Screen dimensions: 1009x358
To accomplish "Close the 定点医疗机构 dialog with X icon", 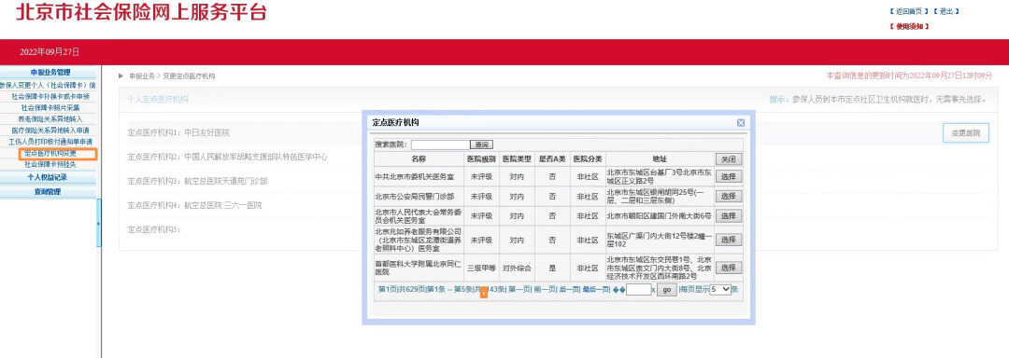I will tap(741, 122).
